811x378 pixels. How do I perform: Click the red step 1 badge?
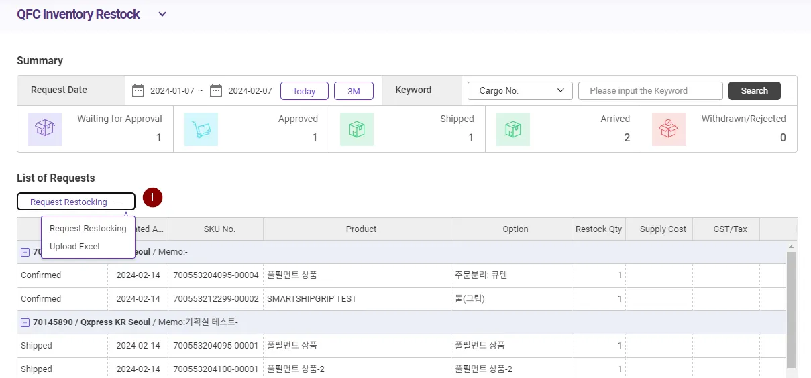point(152,198)
